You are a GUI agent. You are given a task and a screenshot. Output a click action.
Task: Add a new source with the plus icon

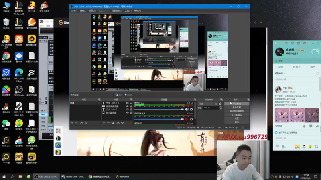104,123
